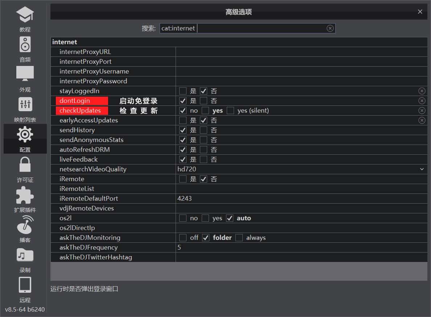Open the 录制 record section
The height and width of the screenshot is (317, 431).
(25, 259)
